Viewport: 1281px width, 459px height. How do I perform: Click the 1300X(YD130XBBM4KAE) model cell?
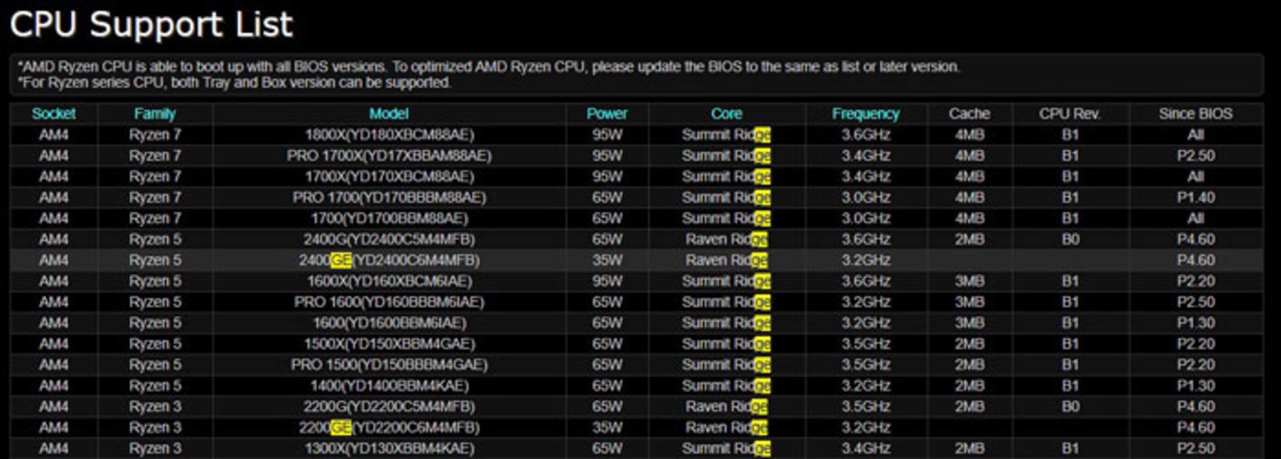point(389,448)
